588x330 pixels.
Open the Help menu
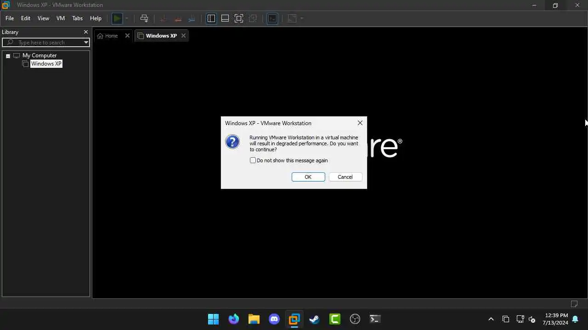tap(96, 18)
